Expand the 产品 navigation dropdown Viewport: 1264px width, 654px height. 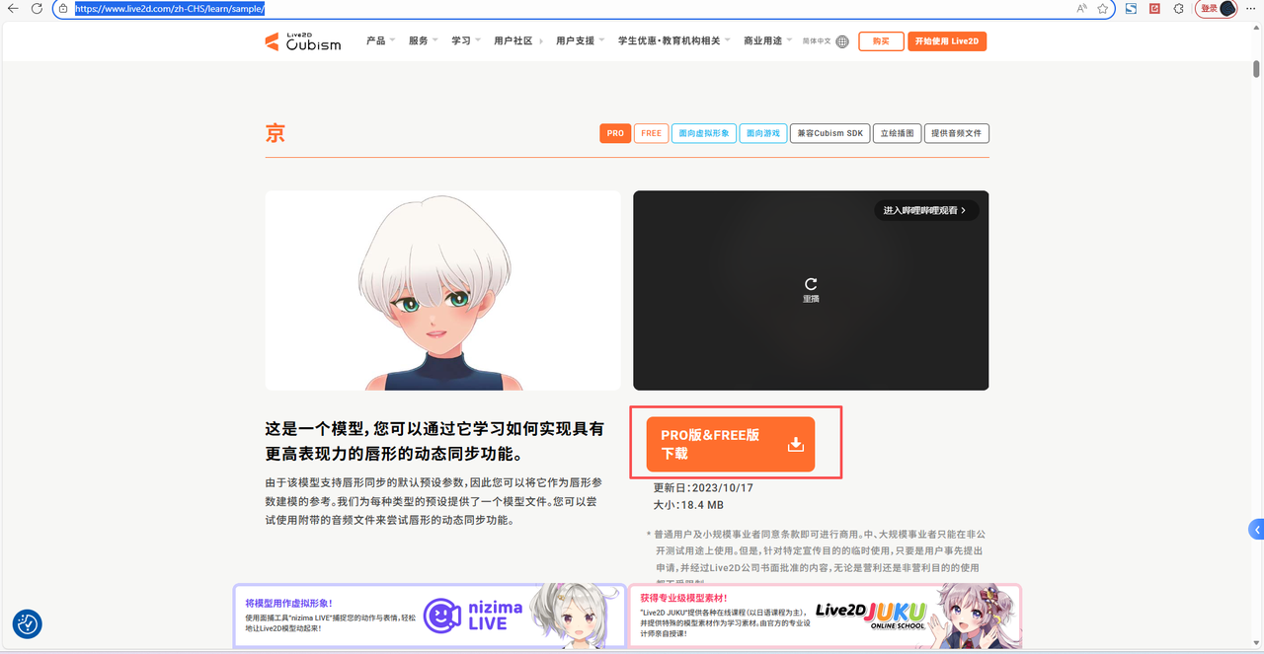(x=380, y=41)
